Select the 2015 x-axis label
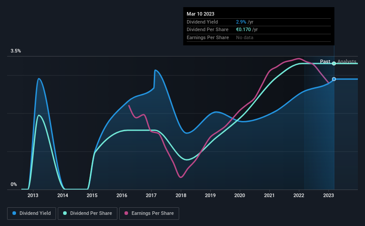The height and width of the screenshot is (226, 365). (x=92, y=195)
